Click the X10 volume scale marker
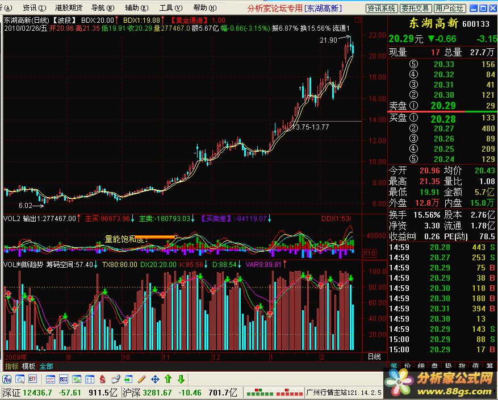Viewport: 498px width, 400px height. click(369, 253)
